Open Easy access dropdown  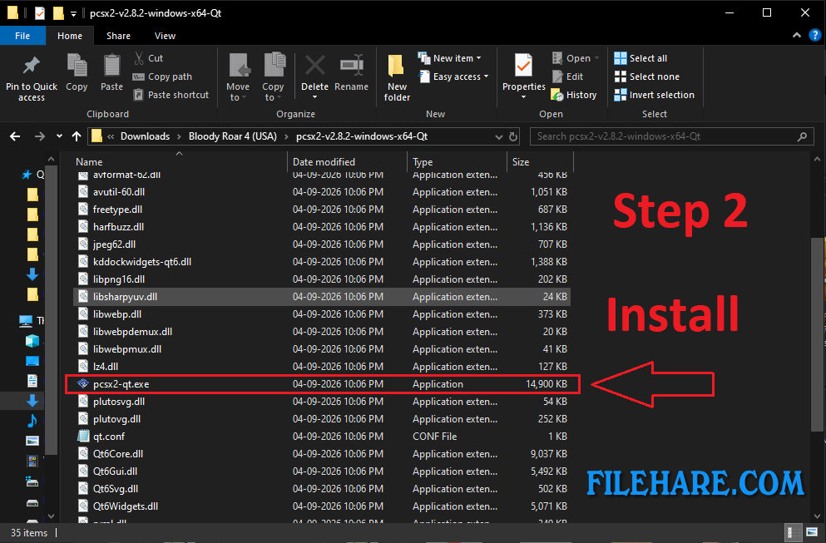(453, 77)
